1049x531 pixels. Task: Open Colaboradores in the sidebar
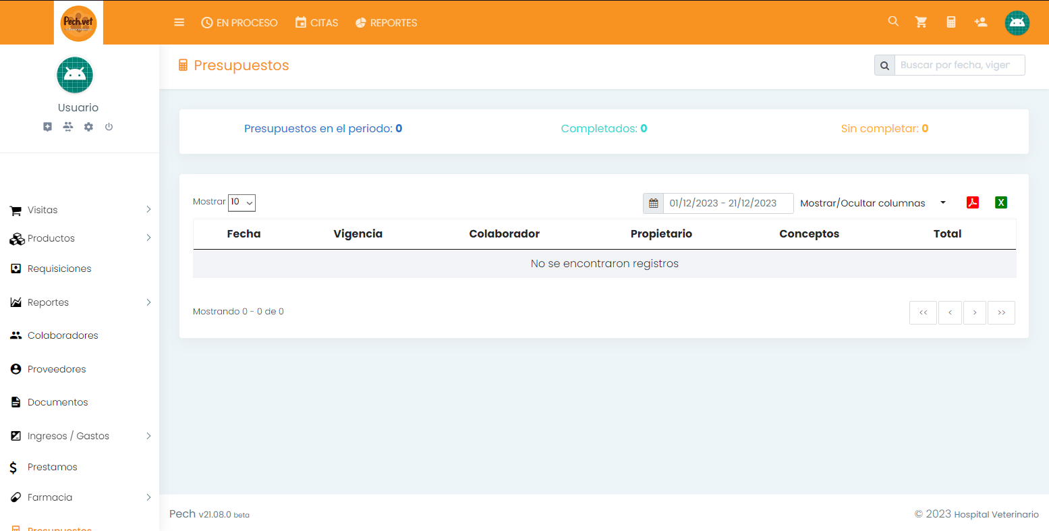click(x=63, y=335)
